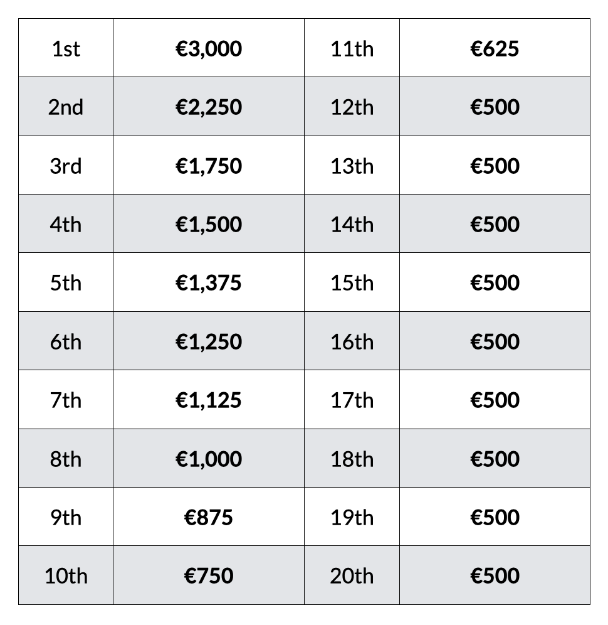Select the 4th place cell
Screen dimensions: 608x625
click(x=66, y=224)
